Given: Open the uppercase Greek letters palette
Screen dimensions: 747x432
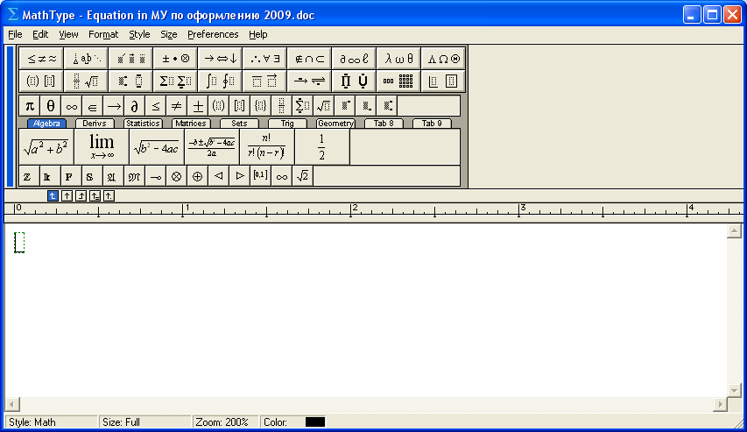Looking at the screenshot, I should (443, 59).
